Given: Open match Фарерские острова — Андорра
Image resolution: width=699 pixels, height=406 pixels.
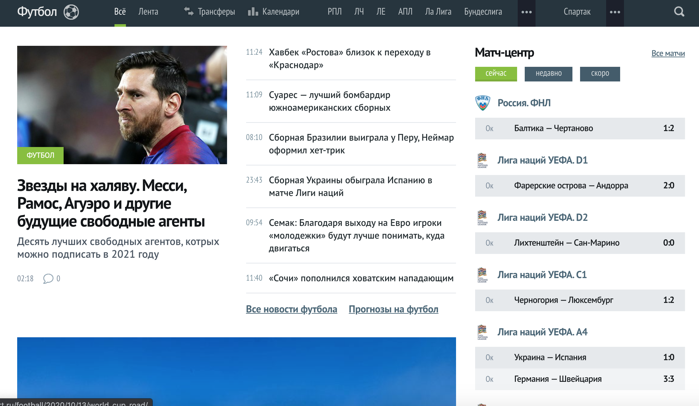Looking at the screenshot, I should (580, 186).
